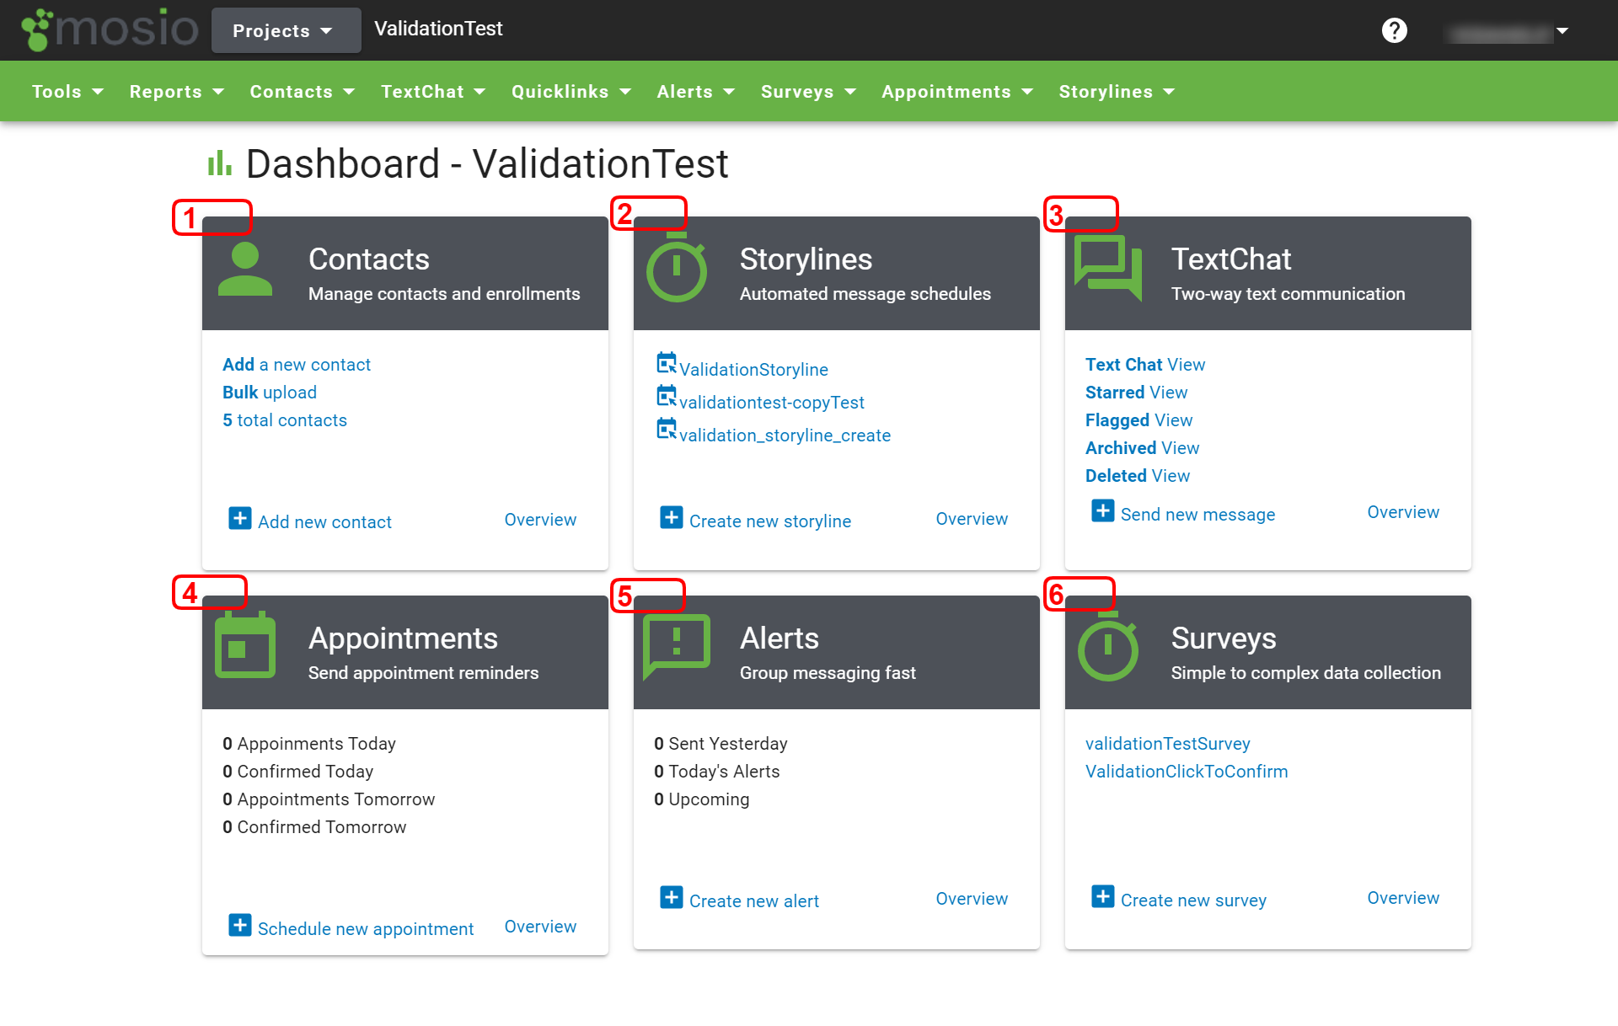Click the Alerts exclamation bubble icon
Screen dimensions: 1618x1026
click(x=677, y=646)
